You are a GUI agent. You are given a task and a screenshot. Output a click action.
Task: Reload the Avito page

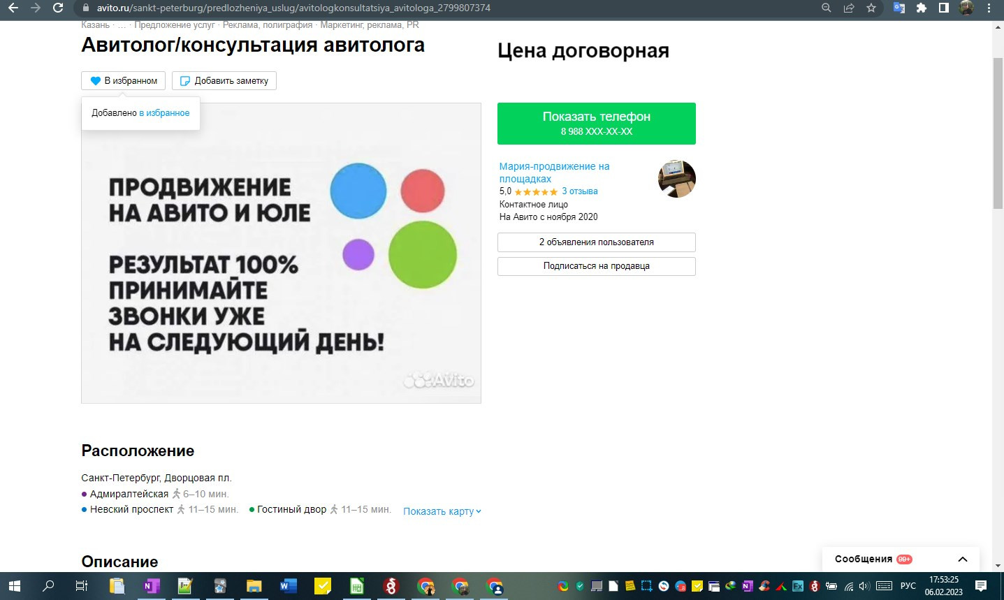coord(58,8)
